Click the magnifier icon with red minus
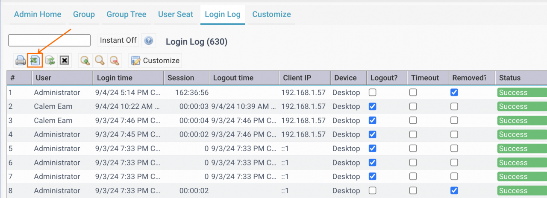Viewport: 547px width, 198px height. tap(114, 61)
